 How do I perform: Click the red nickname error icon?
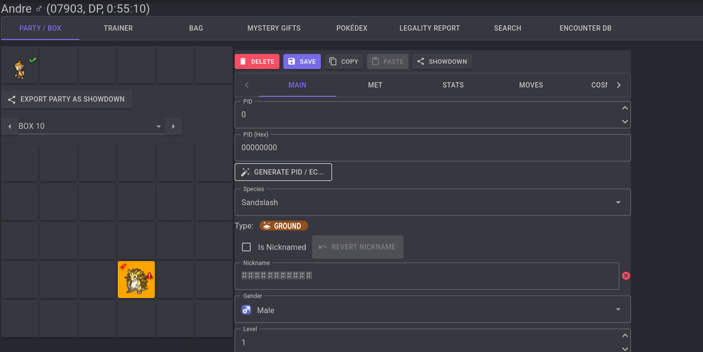coord(626,276)
